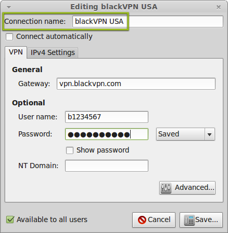Uncheck Available to all users
The height and width of the screenshot is (233, 228).
pos(10,220)
